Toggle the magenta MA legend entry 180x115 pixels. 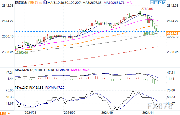[x=129, y=3]
